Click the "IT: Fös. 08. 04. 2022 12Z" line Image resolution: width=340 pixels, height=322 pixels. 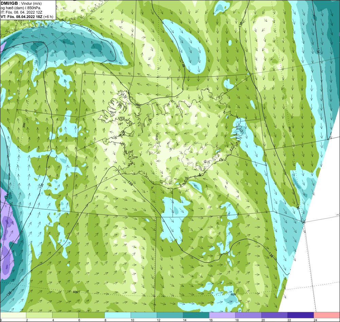(21, 12)
